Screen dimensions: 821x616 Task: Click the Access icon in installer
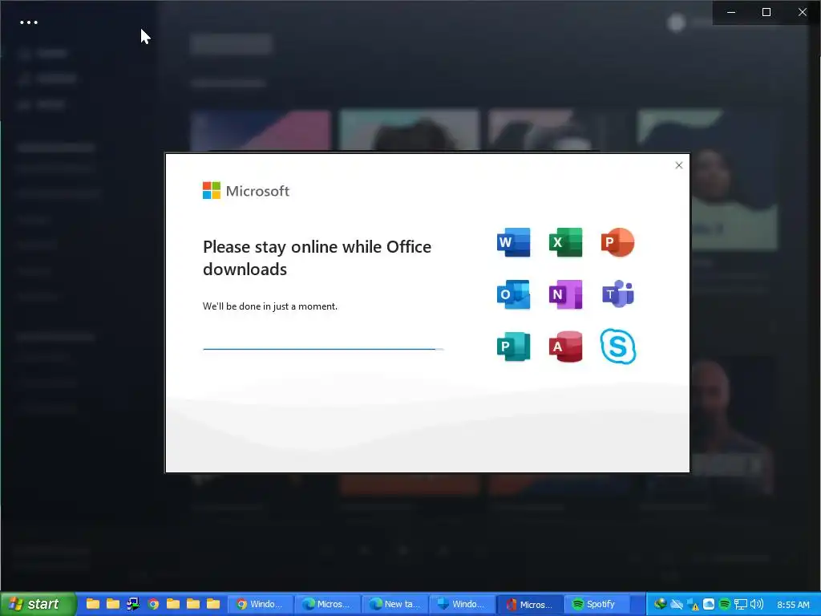[565, 346]
